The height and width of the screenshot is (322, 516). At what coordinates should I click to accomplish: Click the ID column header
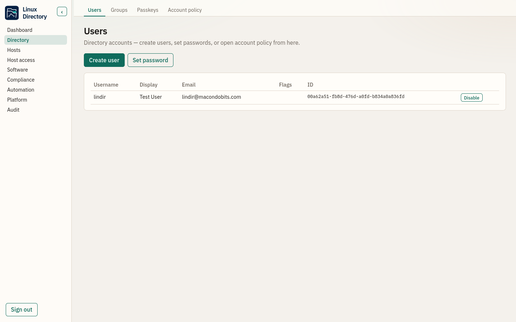(310, 85)
